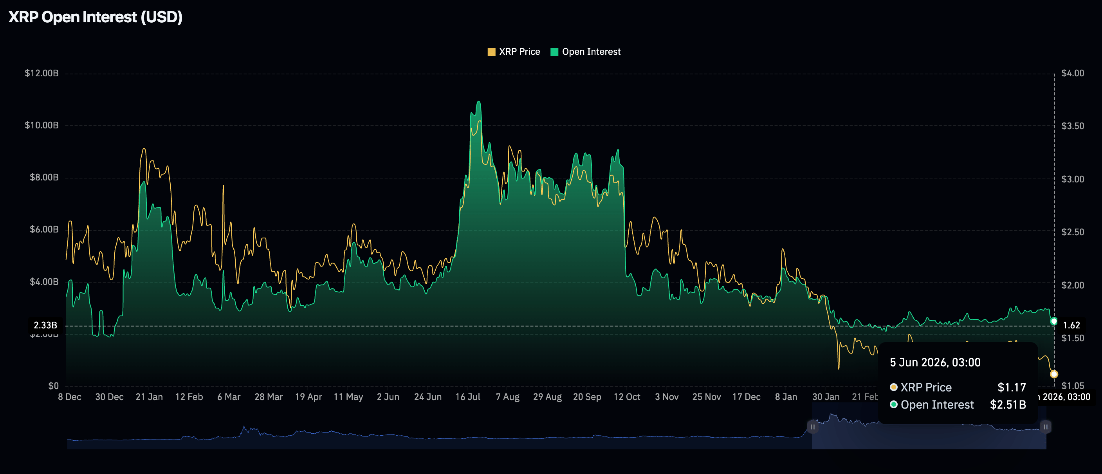Click the 8 Dec date label
The image size is (1102, 474).
pyautogui.click(x=70, y=397)
